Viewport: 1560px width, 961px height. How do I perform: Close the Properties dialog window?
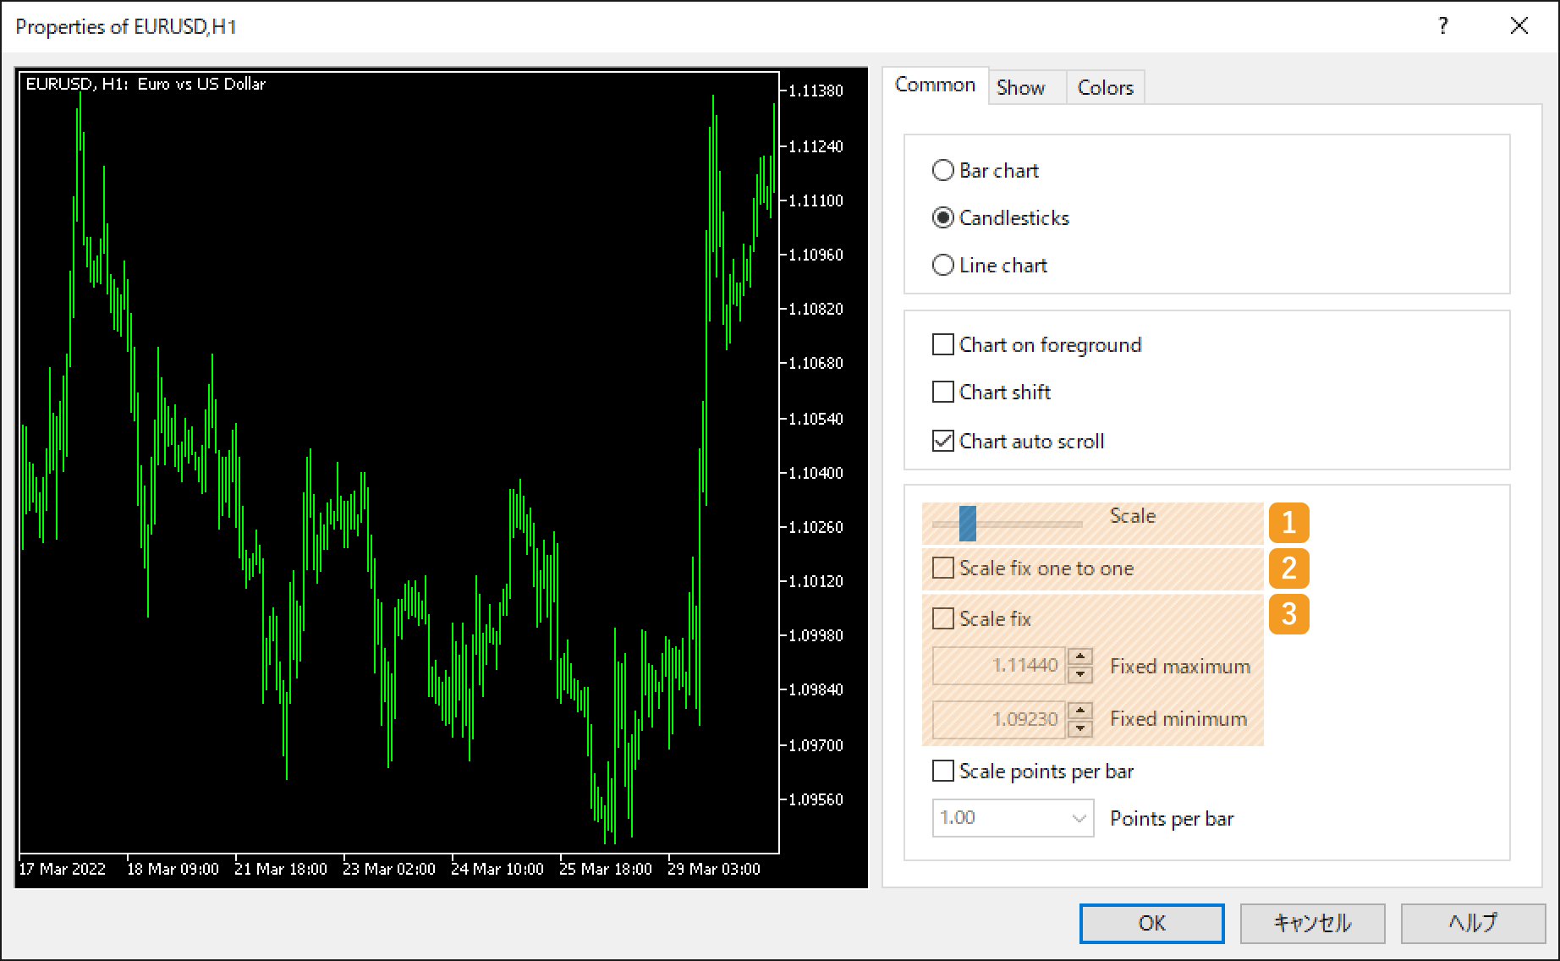pos(1519,26)
